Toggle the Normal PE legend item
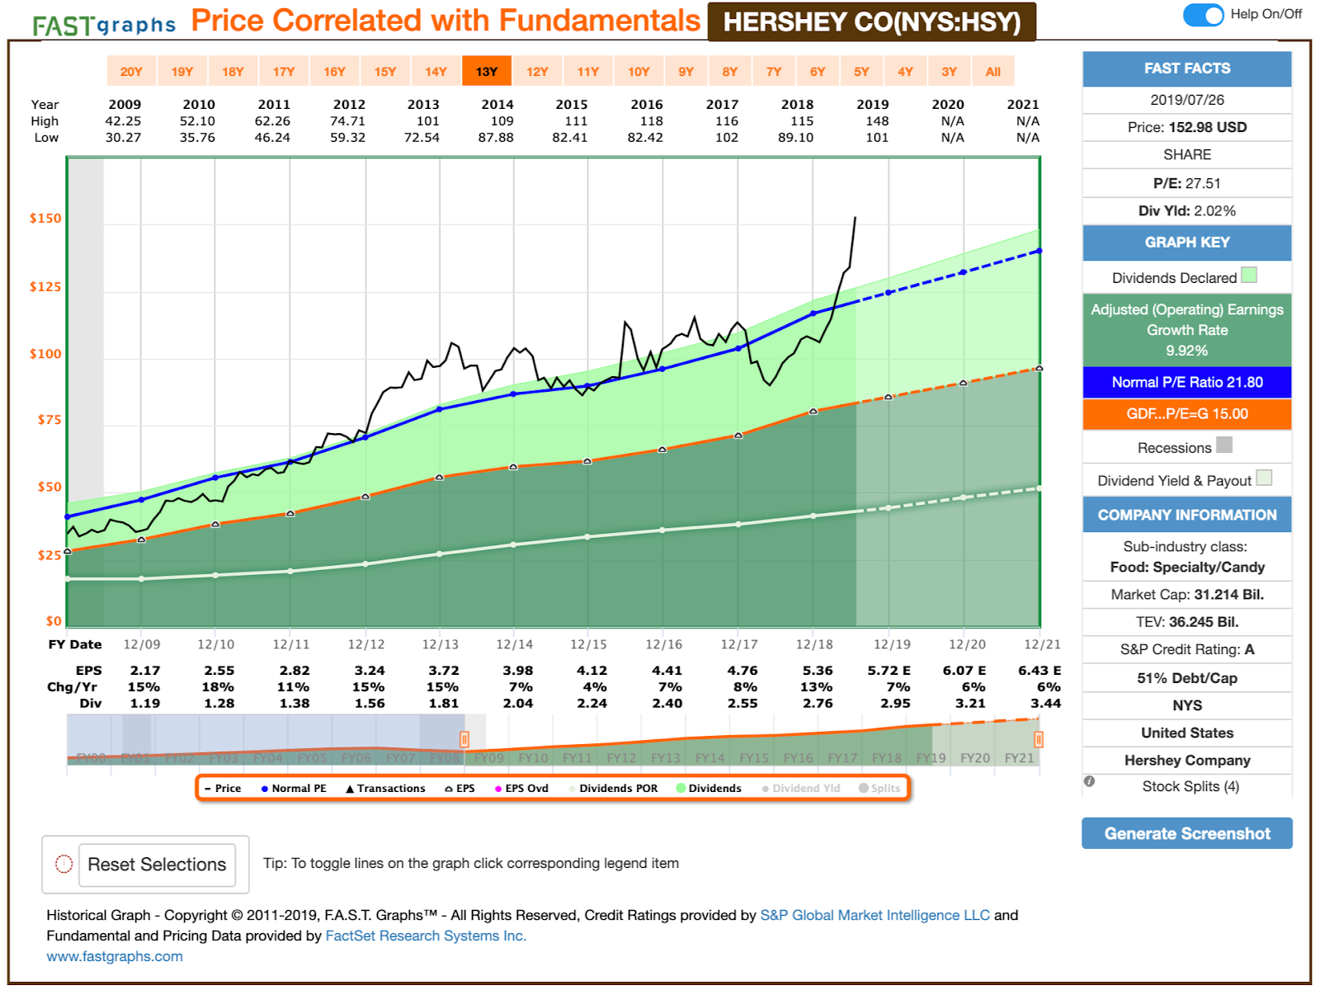The image size is (1320, 990). point(294,789)
